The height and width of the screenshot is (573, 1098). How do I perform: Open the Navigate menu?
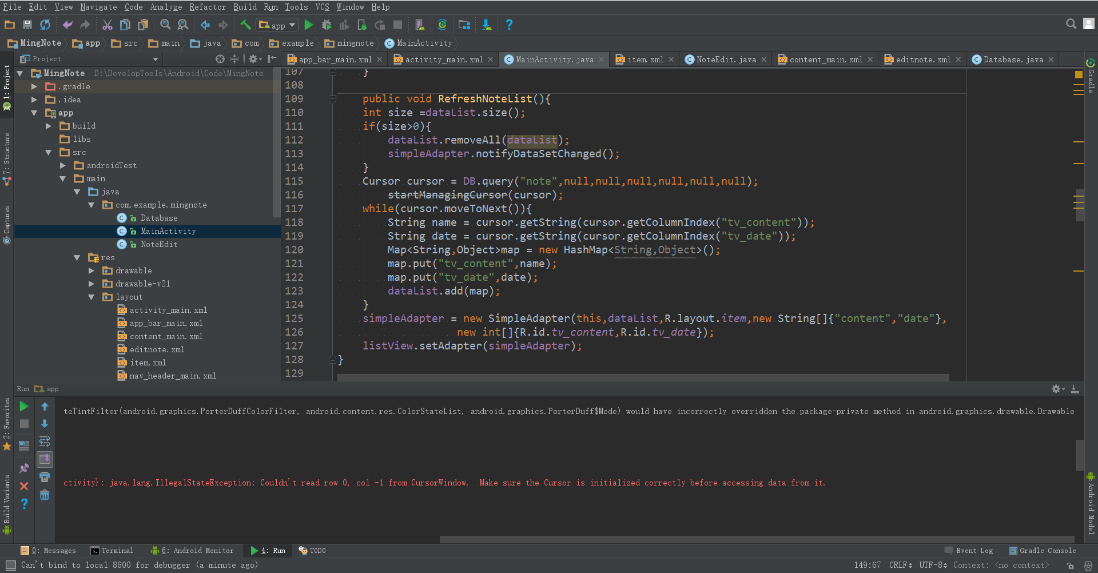(x=98, y=7)
